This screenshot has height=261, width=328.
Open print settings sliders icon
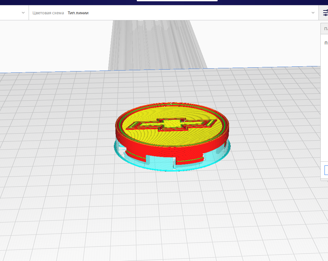[x=325, y=13]
